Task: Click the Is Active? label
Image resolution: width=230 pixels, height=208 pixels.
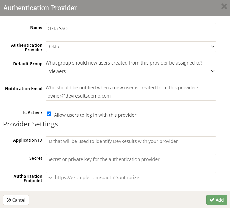Action: 33,113
